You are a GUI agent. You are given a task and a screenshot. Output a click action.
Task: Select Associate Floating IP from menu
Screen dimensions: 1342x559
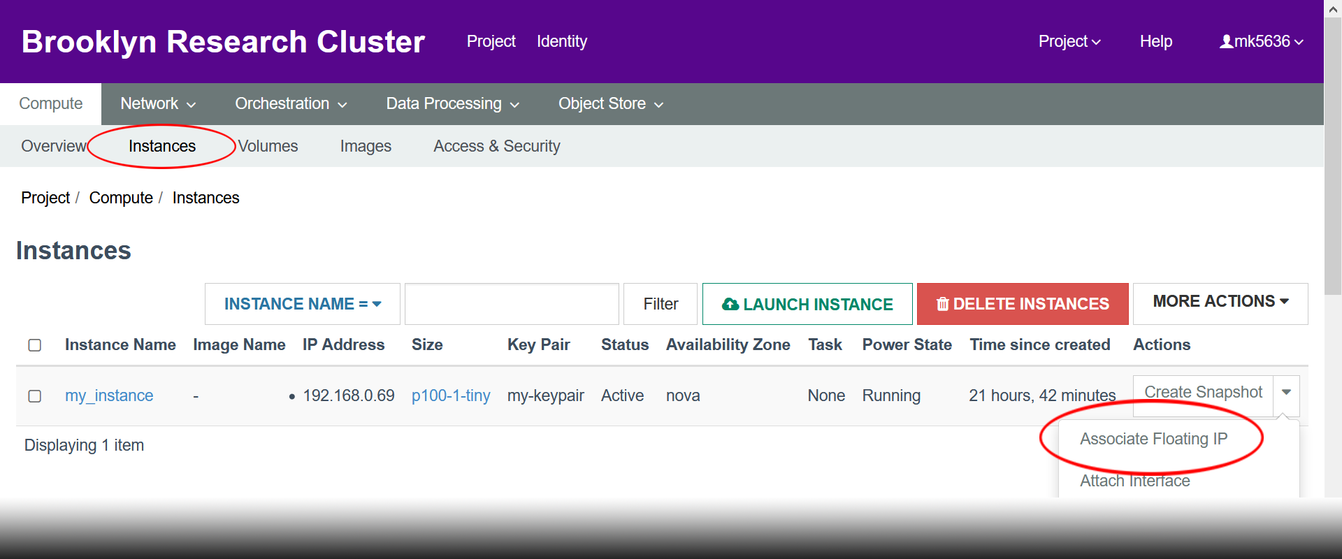[x=1153, y=439]
